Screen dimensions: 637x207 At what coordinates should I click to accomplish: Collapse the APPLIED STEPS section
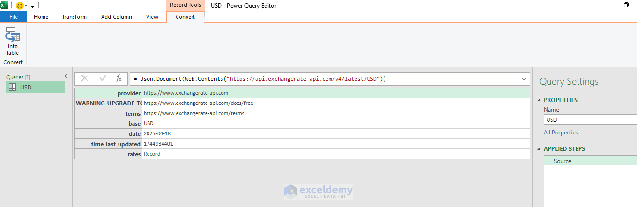point(540,149)
